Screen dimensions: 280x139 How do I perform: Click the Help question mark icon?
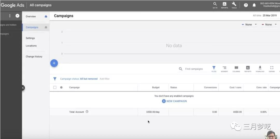246,5
